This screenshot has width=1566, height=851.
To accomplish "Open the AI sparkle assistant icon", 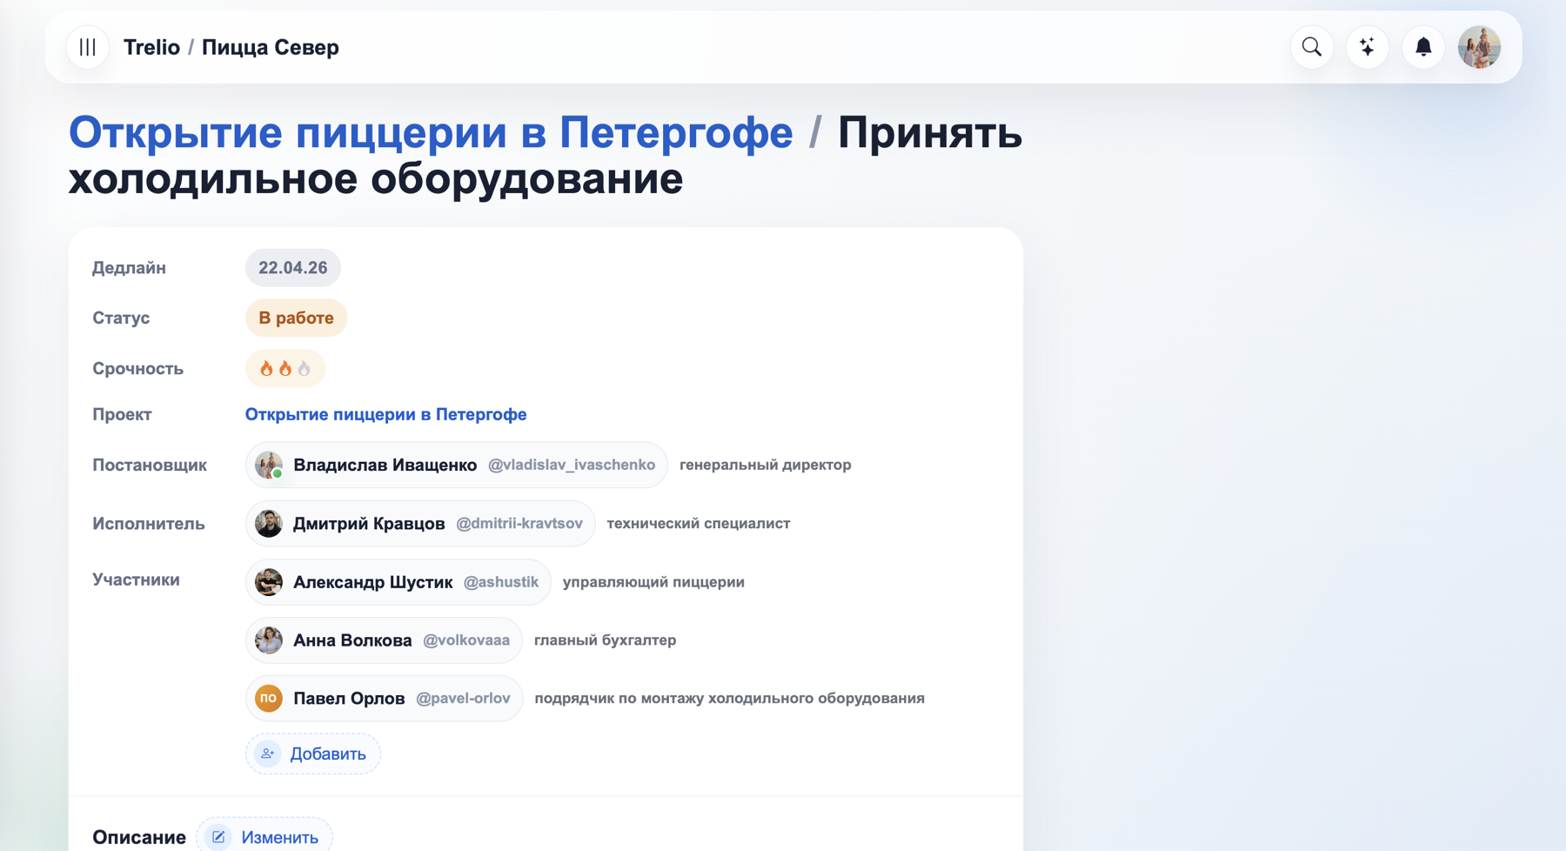I will [x=1368, y=47].
